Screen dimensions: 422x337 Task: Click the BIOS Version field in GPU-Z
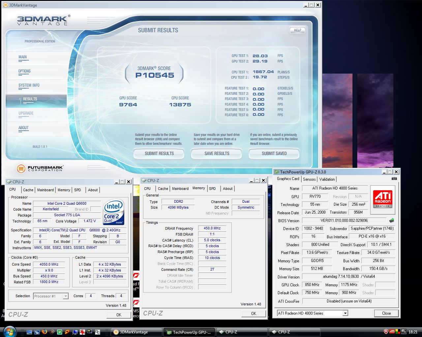[x=344, y=220]
